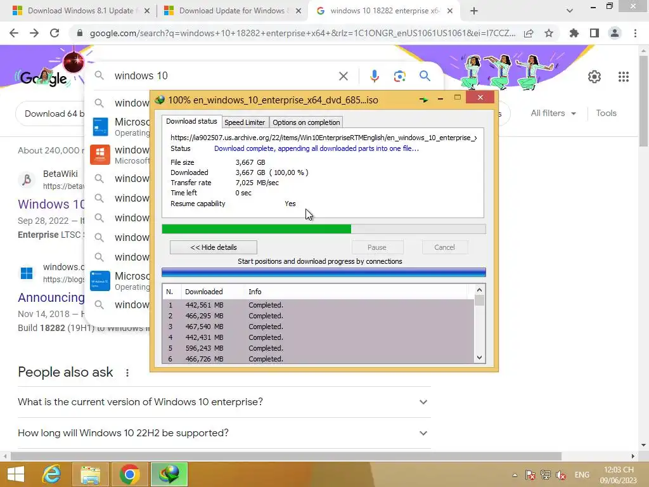Click the Cancel button in IDM
This screenshot has height=487, width=649.
[x=444, y=247]
